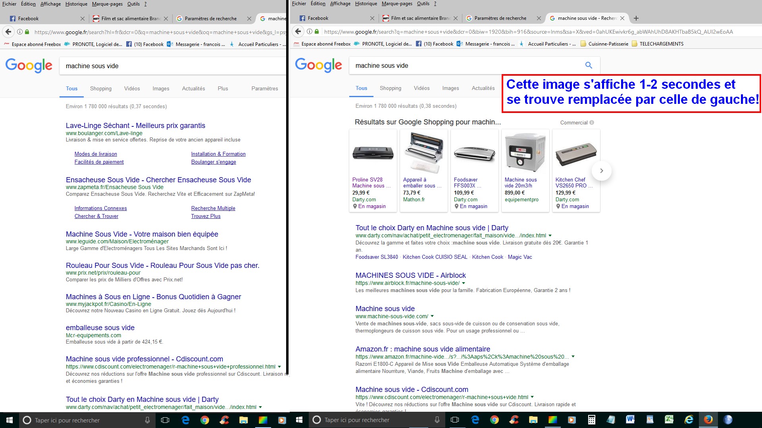Show next Google Shopping products with arrow
This screenshot has height=428, width=762.
click(601, 171)
